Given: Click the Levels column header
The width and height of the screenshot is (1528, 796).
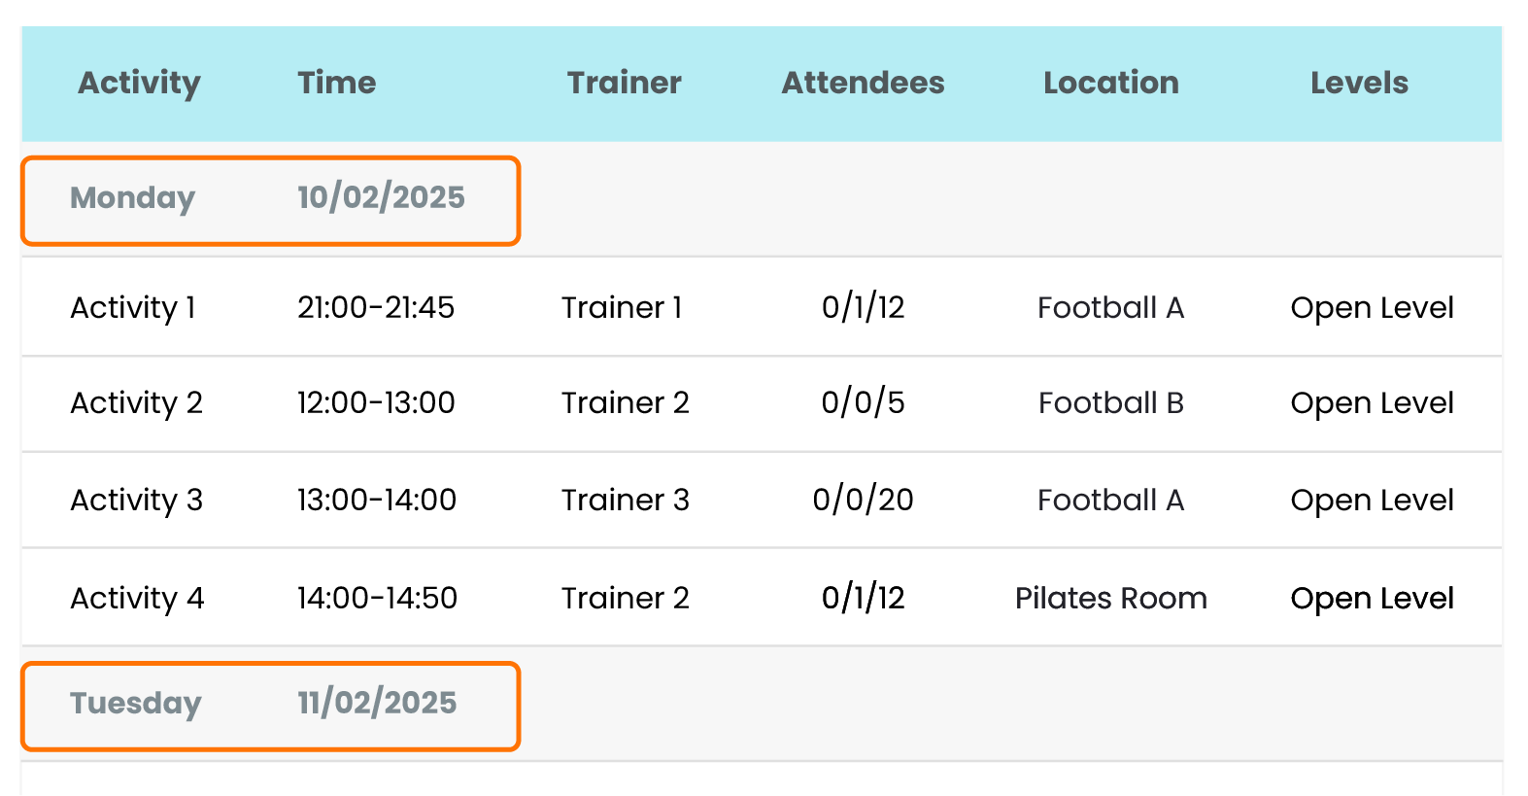Looking at the screenshot, I should pos(1358,84).
